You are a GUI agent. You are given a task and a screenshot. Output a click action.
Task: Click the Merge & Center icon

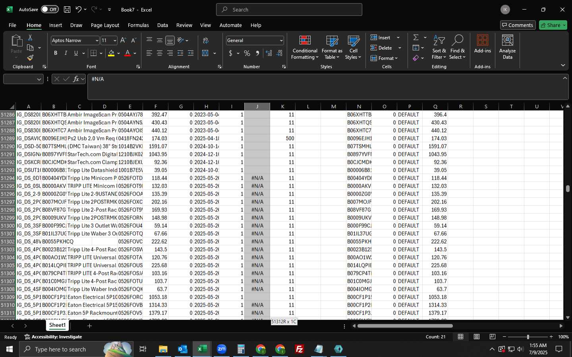(205, 53)
